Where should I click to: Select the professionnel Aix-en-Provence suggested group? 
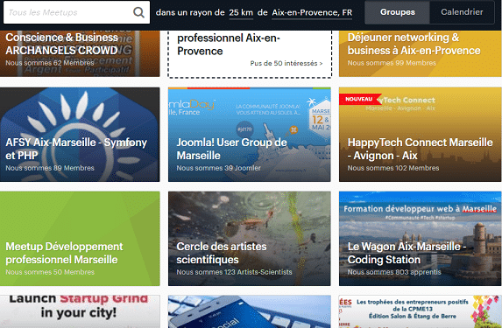point(250,53)
